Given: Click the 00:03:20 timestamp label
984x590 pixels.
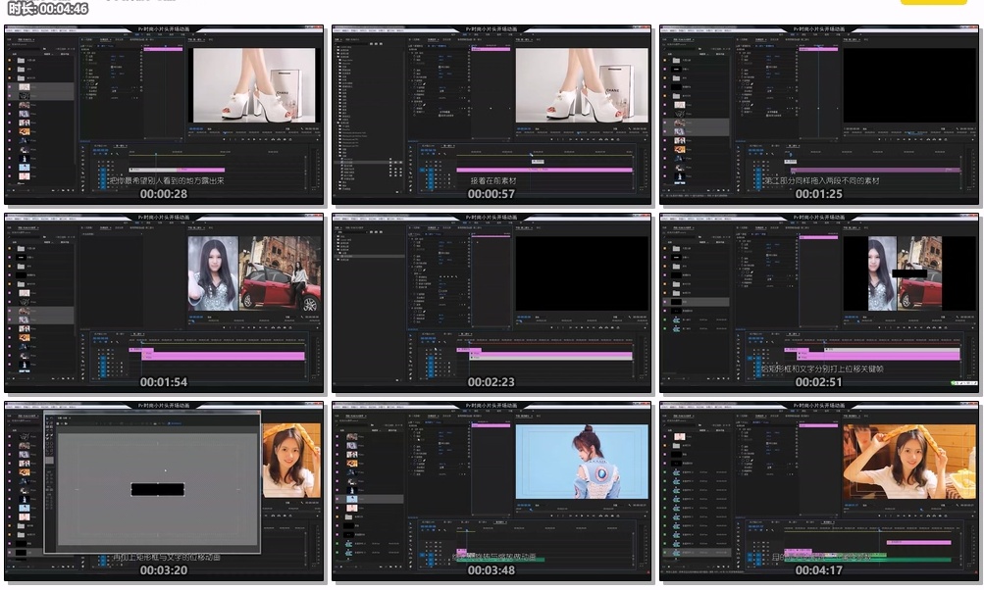Looking at the screenshot, I should [164, 569].
